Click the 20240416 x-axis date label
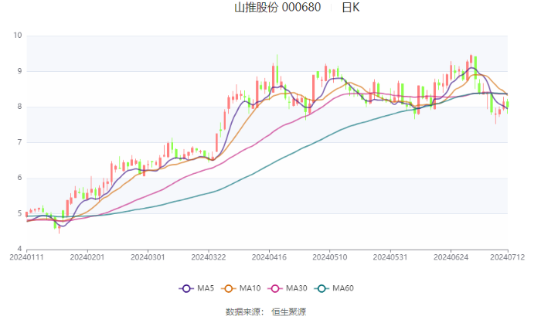Image resolution: width=541 pixels, height=323 pixels. point(269,257)
